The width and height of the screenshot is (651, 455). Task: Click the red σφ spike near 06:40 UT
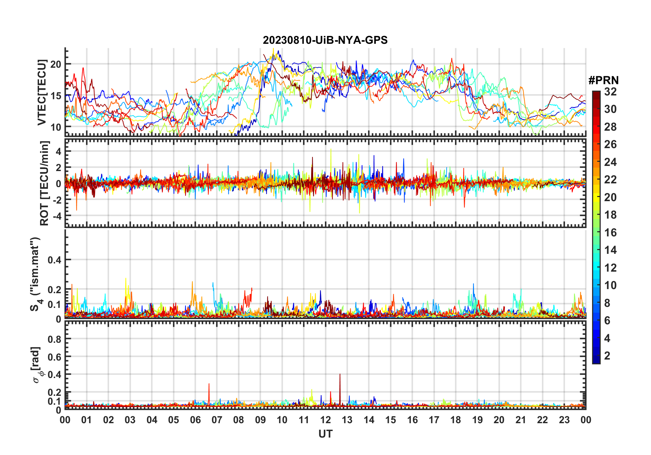tap(209, 394)
